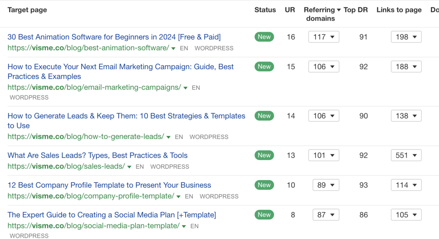Screen dimensions: 439x239
Task: Open the 117 referring domains dropdown
Action: click(324, 37)
